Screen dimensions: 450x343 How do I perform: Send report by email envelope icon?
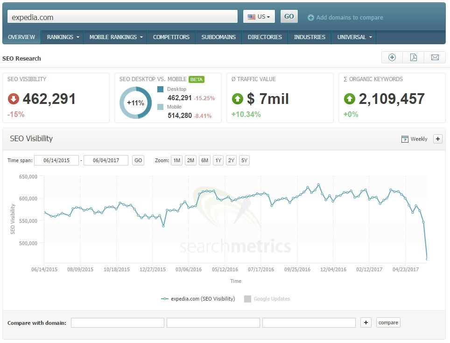pyautogui.click(x=435, y=58)
